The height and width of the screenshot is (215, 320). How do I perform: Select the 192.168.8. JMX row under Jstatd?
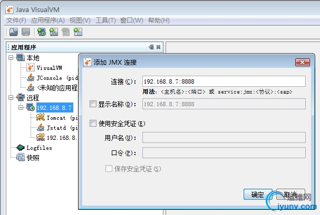pos(62,138)
